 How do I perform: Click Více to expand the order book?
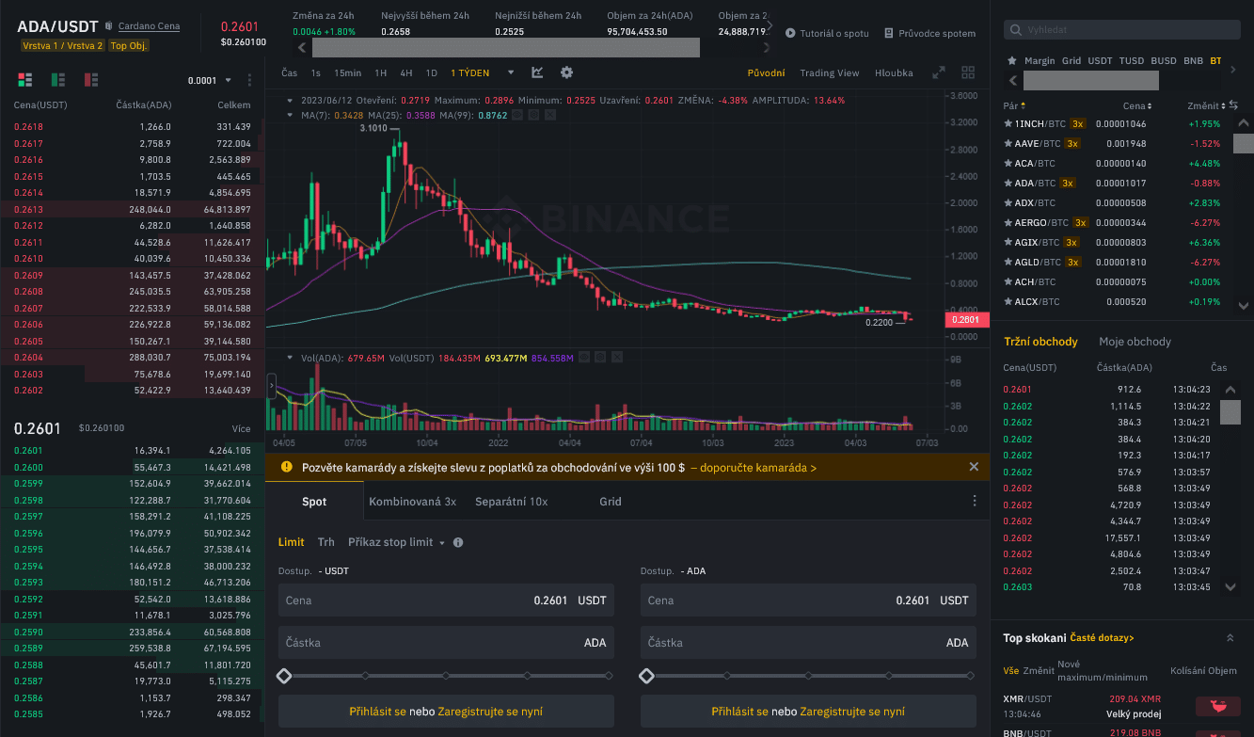(x=242, y=429)
